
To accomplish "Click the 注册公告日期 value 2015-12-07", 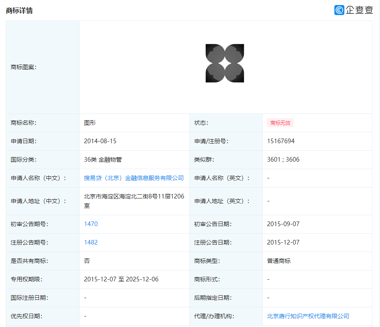I will (283, 242).
